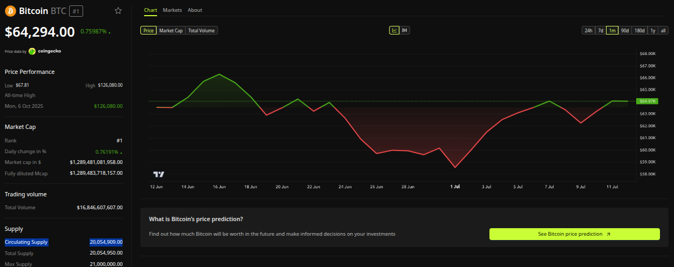Click the $58.00K y-axis label
The height and width of the screenshot is (267, 674).
pyautogui.click(x=647, y=174)
